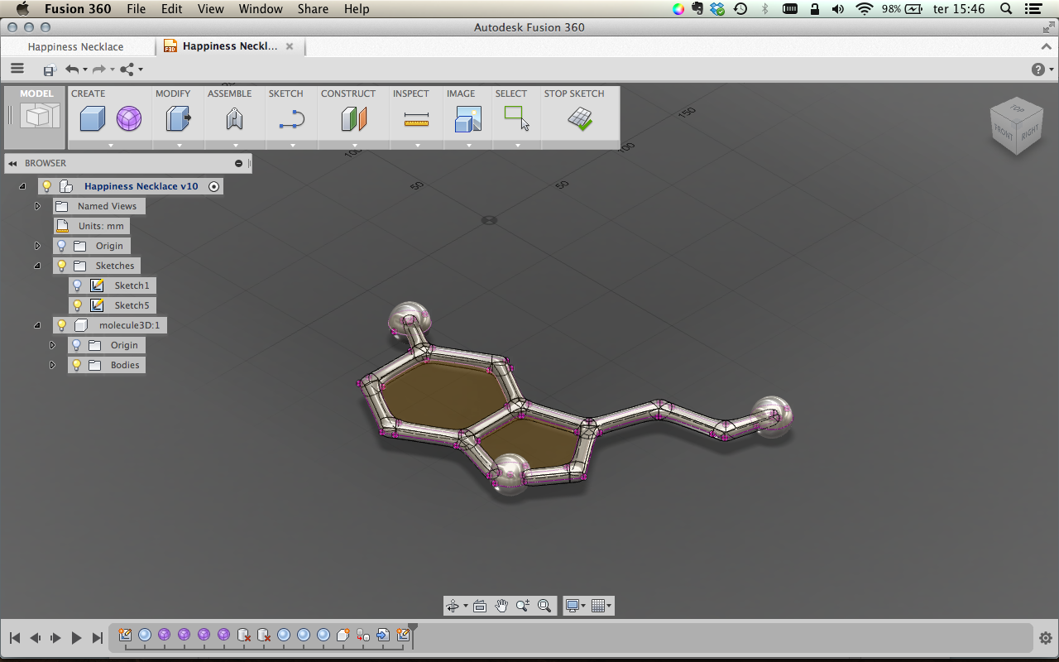Collapse the Sketches folder
This screenshot has width=1059, height=662.
[37, 266]
